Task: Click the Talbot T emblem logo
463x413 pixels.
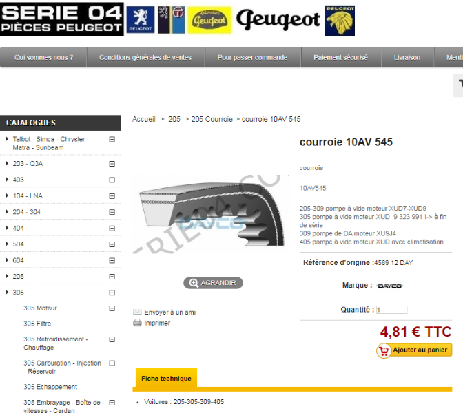Action: pos(171,20)
